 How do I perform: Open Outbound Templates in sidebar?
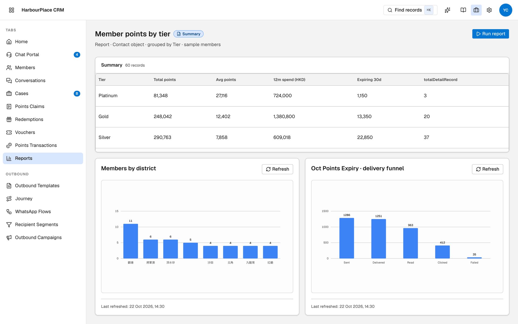coord(43,186)
